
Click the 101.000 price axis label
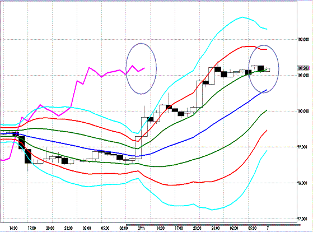[303, 75]
